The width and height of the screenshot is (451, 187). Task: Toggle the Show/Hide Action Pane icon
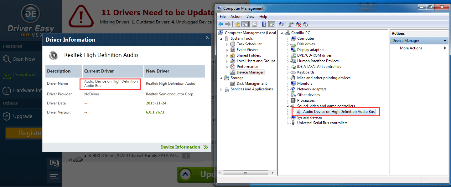click(272, 24)
